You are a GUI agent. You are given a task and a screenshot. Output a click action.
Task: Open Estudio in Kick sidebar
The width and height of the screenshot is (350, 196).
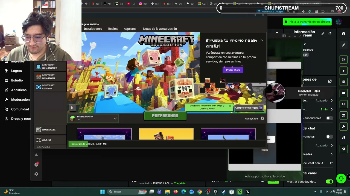pos(17,80)
